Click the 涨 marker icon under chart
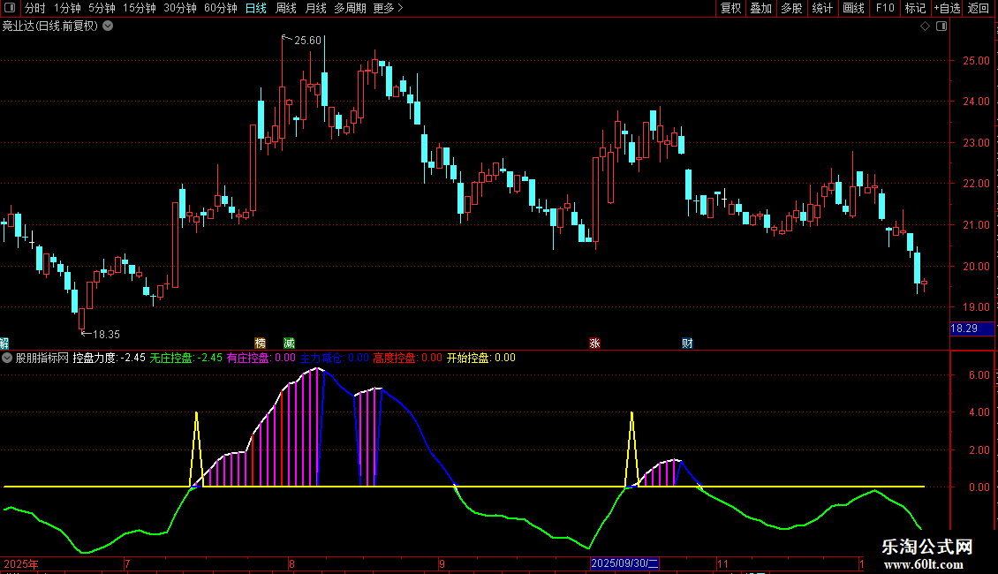 pyautogui.click(x=594, y=343)
